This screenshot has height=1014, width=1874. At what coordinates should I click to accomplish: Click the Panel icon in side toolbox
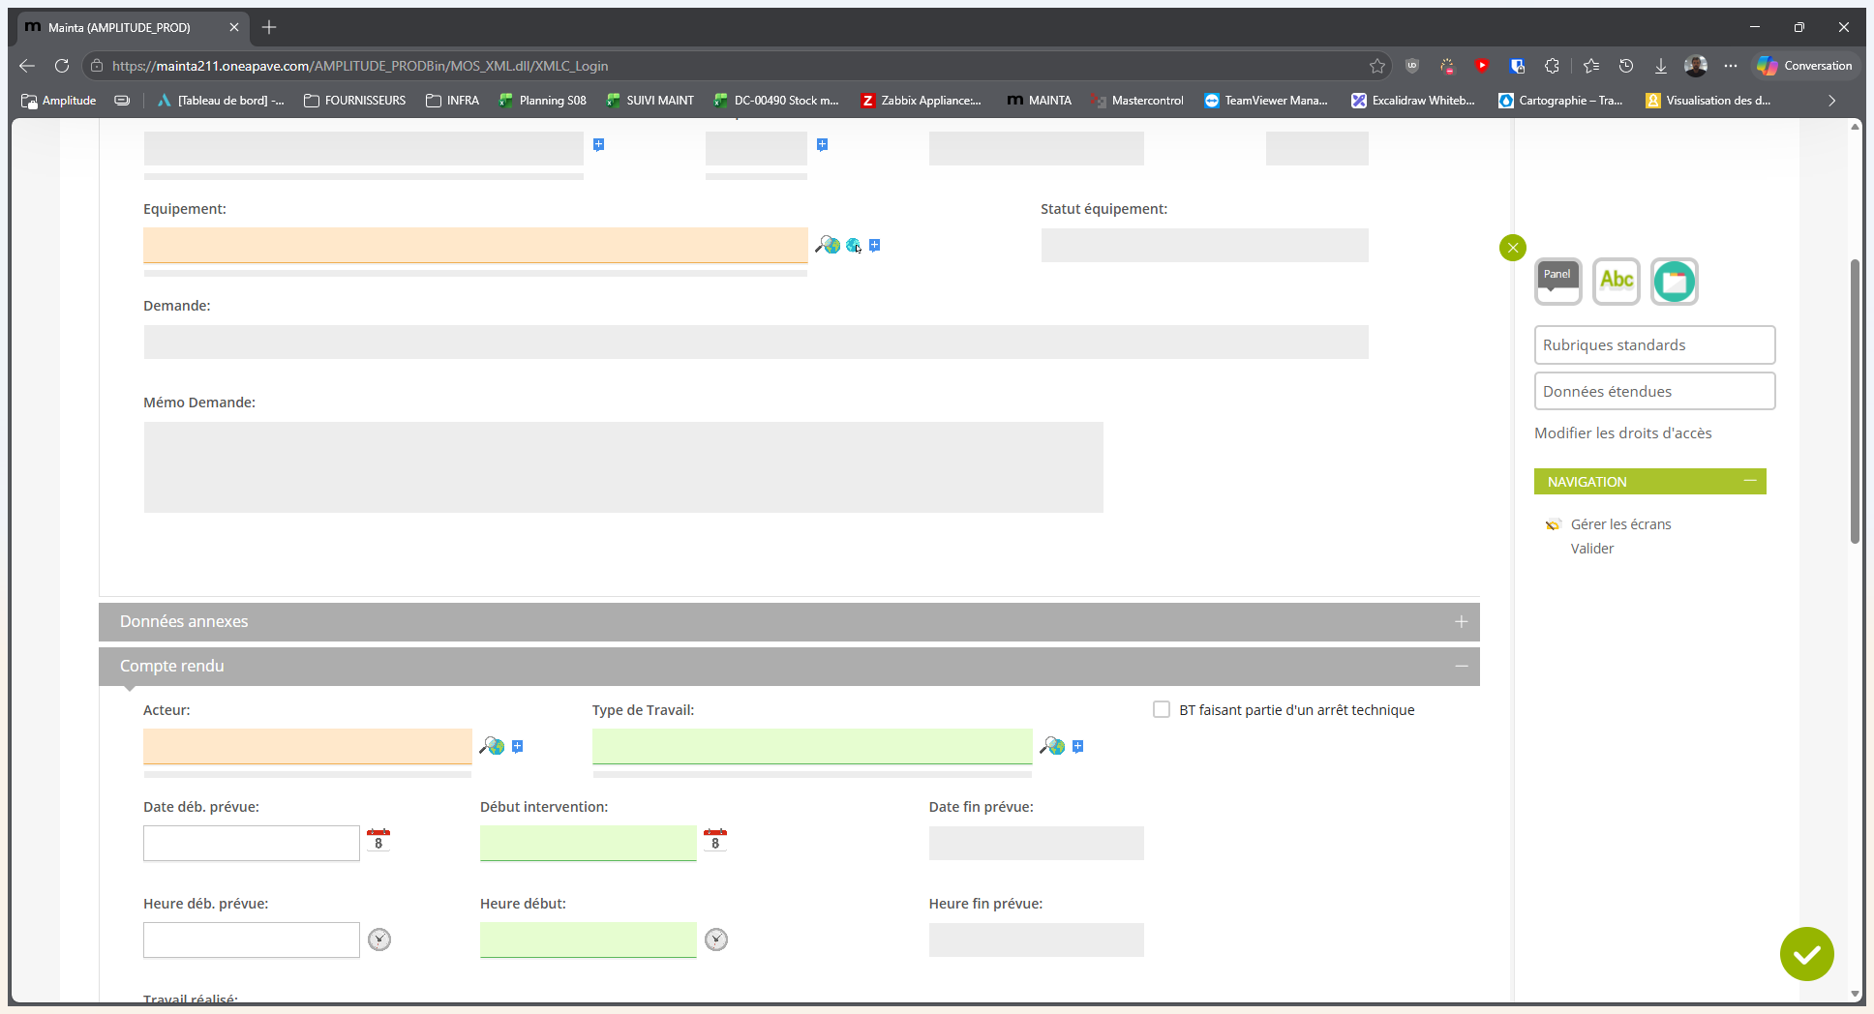(1558, 282)
